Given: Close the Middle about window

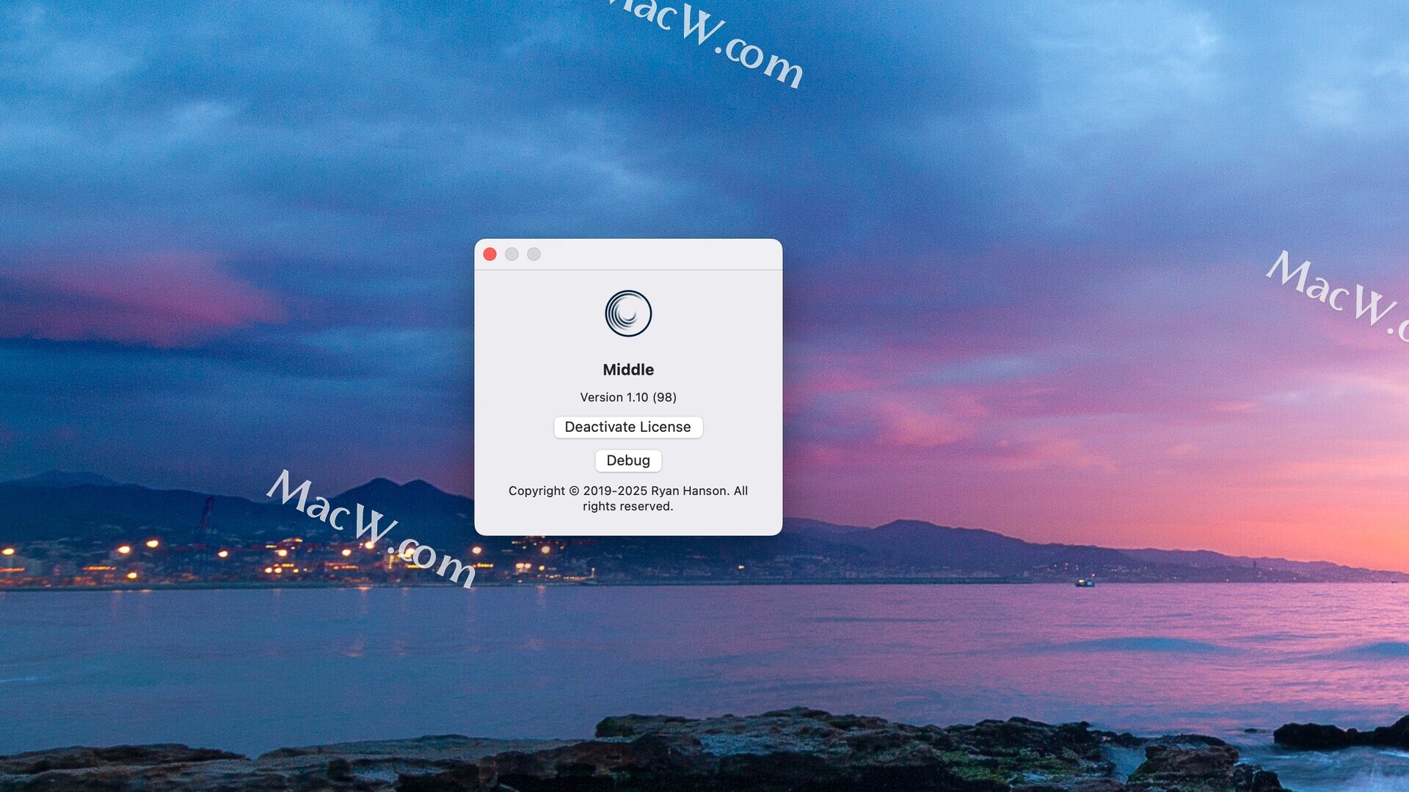Looking at the screenshot, I should tap(490, 254).
